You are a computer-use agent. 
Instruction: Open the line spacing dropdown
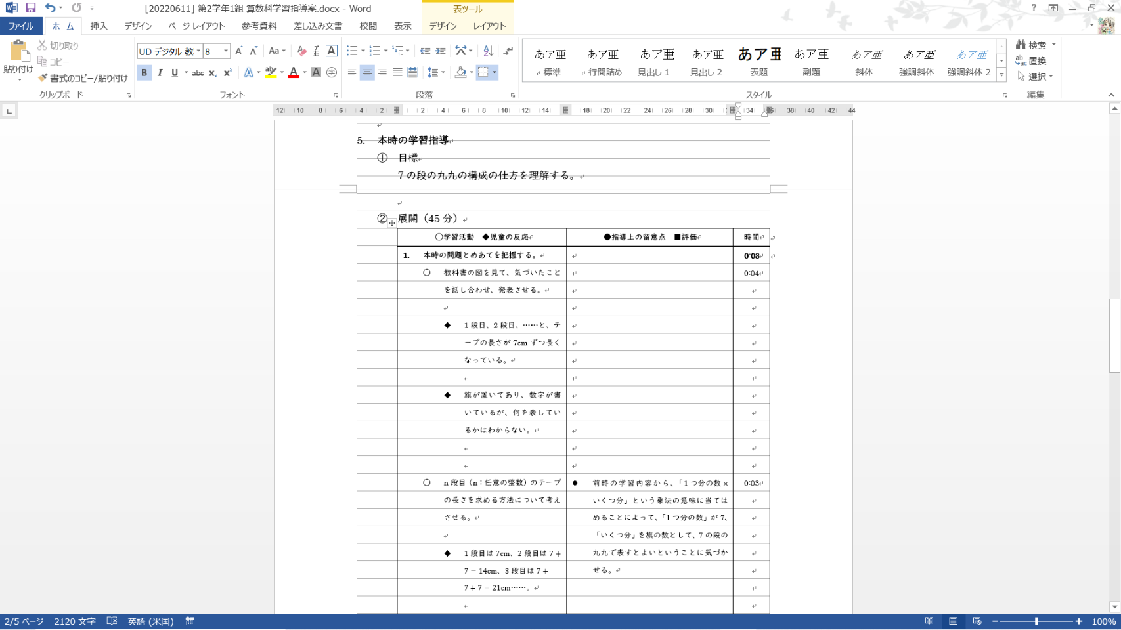click(x=436, y=73)
